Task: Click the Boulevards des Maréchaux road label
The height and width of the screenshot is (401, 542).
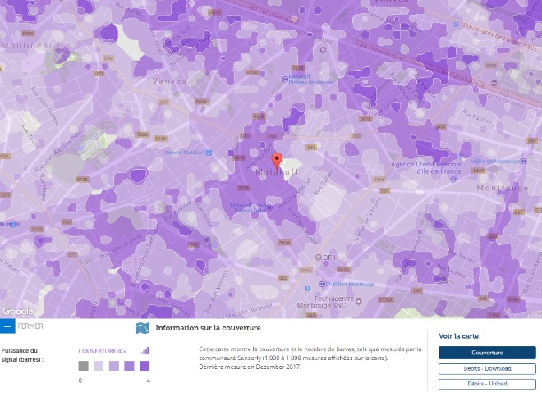Action: tap(500, 36)
